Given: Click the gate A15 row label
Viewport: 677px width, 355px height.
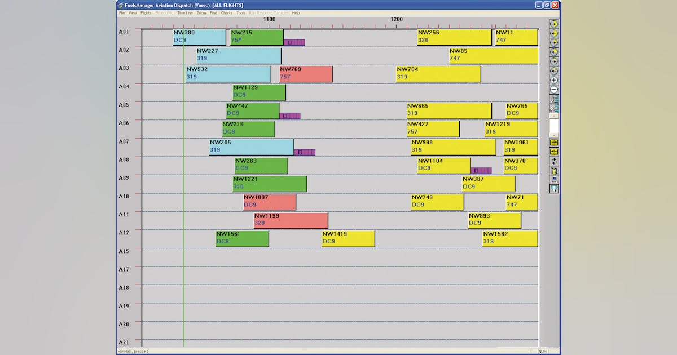Looking at the screenshot, I should (124, 251).
